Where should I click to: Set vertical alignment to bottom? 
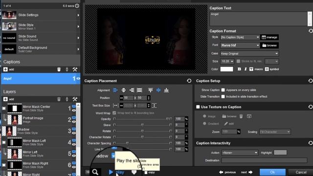pyautogui.click(x=166, y=90)
